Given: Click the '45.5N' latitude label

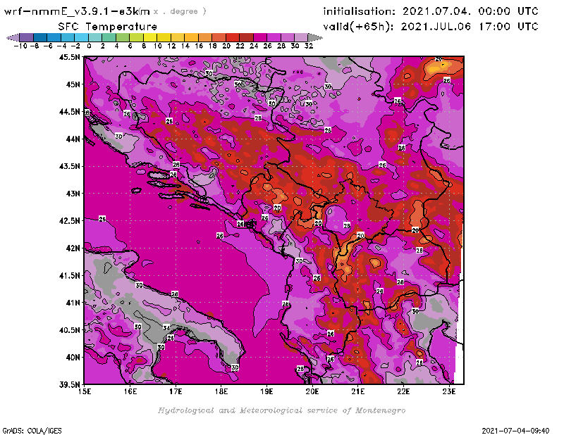Looking at the screenshot, I should click(70, 57).
